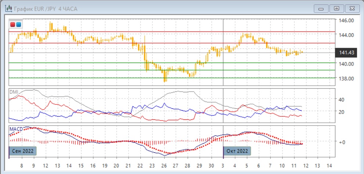Select the DMI indicator label
This screenshot has width=364, height=174.
click(13, 92)
